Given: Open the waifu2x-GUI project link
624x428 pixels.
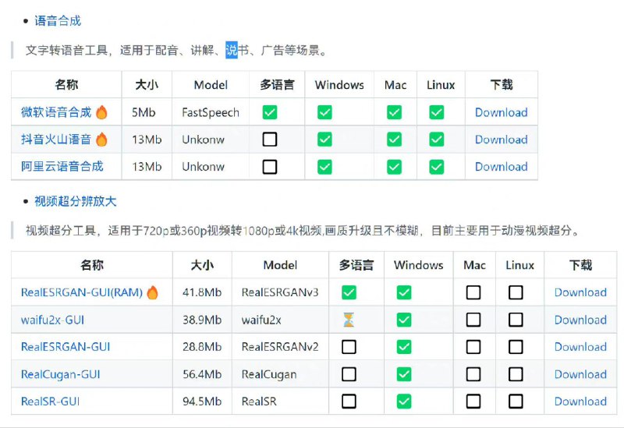Looking at the screenshot, I should pyautogui.click(x=54, y=320).
